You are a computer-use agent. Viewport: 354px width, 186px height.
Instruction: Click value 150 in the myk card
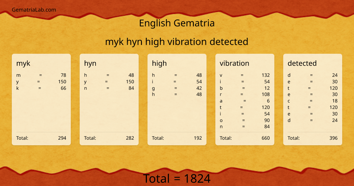(62, 82)
